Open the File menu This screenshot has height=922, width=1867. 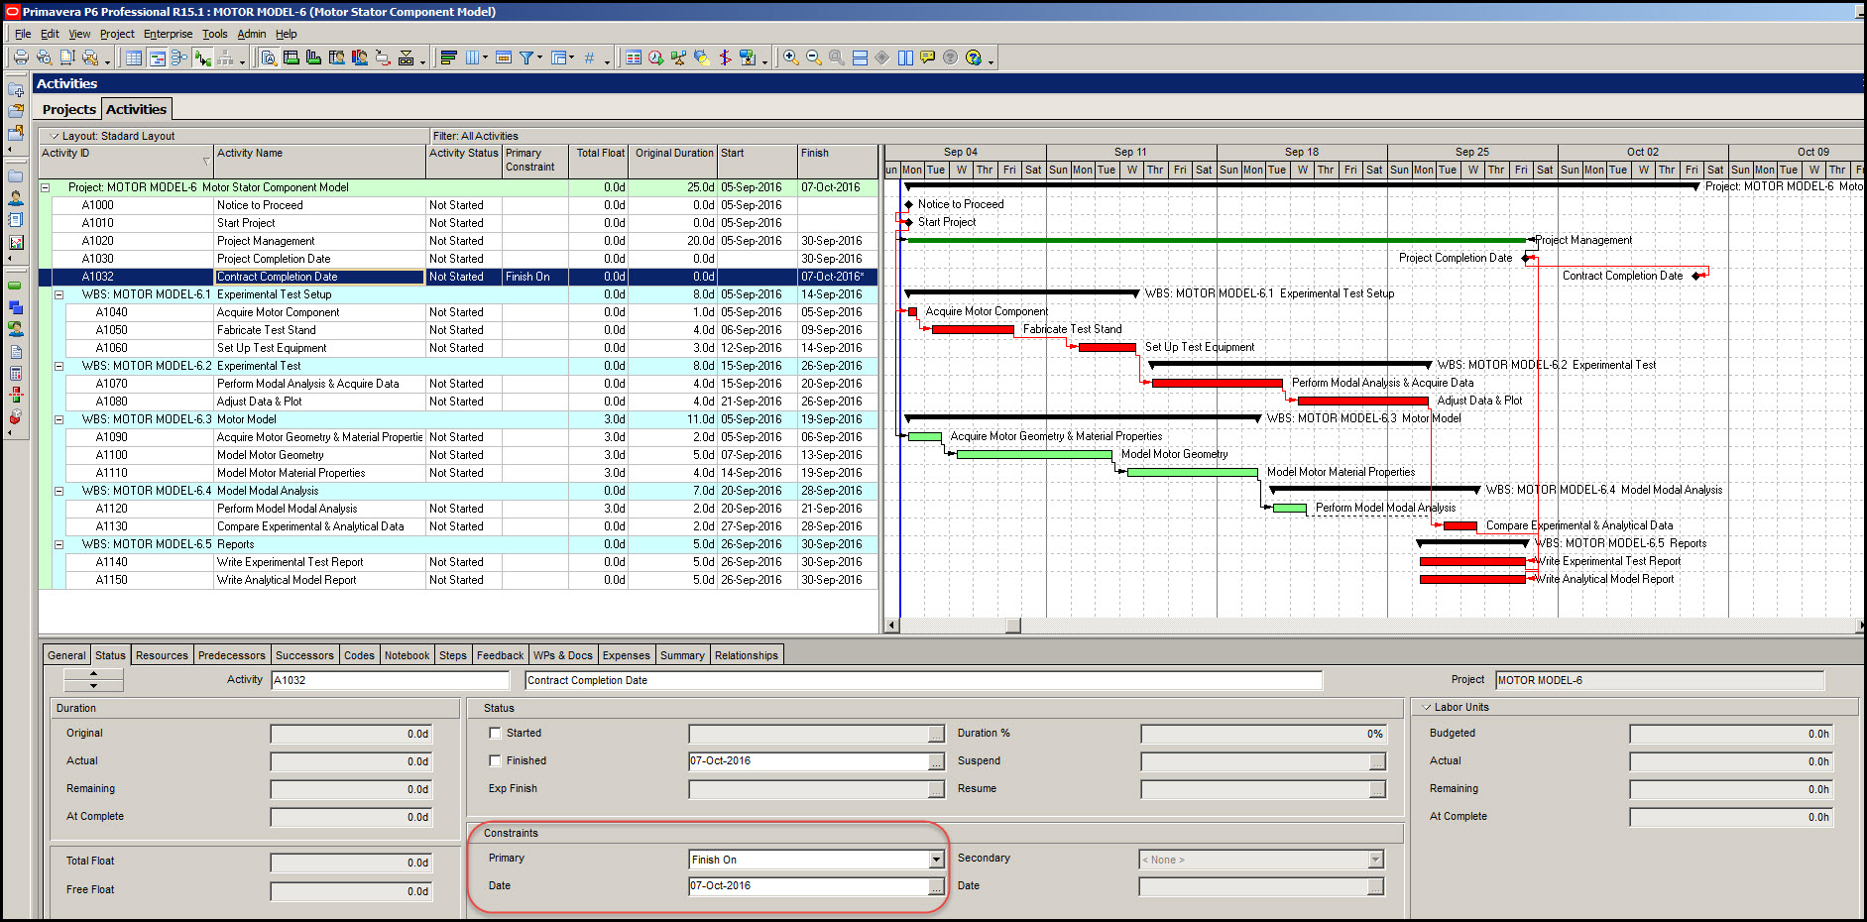(x=23, y=34)
